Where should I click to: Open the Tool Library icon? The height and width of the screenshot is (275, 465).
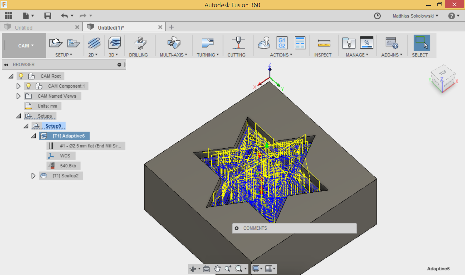[349, 43]
